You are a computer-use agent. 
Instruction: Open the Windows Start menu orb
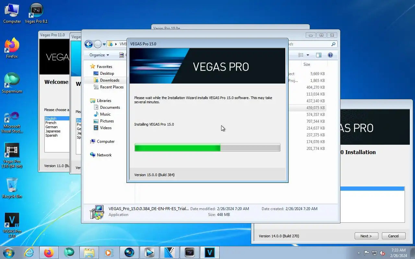click(9, 252)
